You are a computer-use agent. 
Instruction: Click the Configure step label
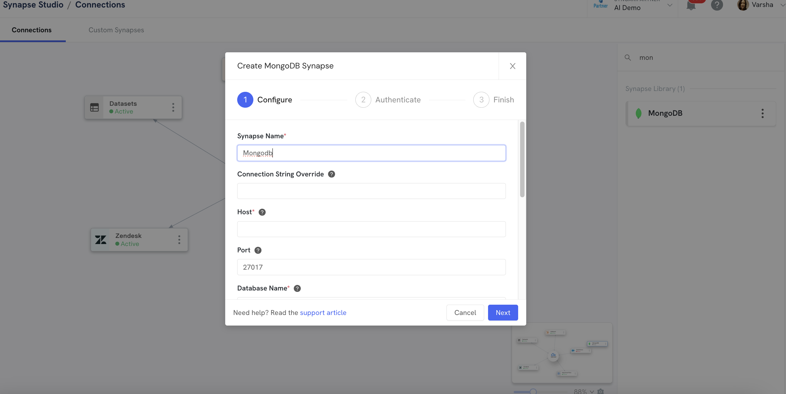click(x=275, y=100)
